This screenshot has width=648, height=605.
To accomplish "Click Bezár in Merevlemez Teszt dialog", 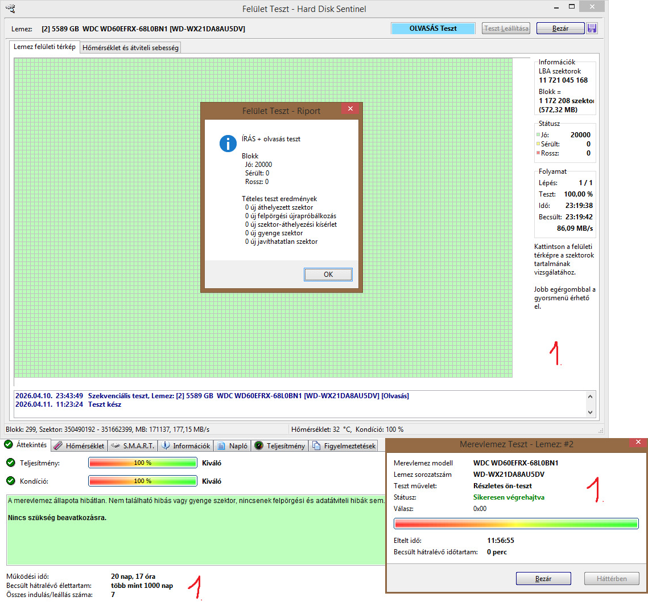I will click(x=543, y=579).
